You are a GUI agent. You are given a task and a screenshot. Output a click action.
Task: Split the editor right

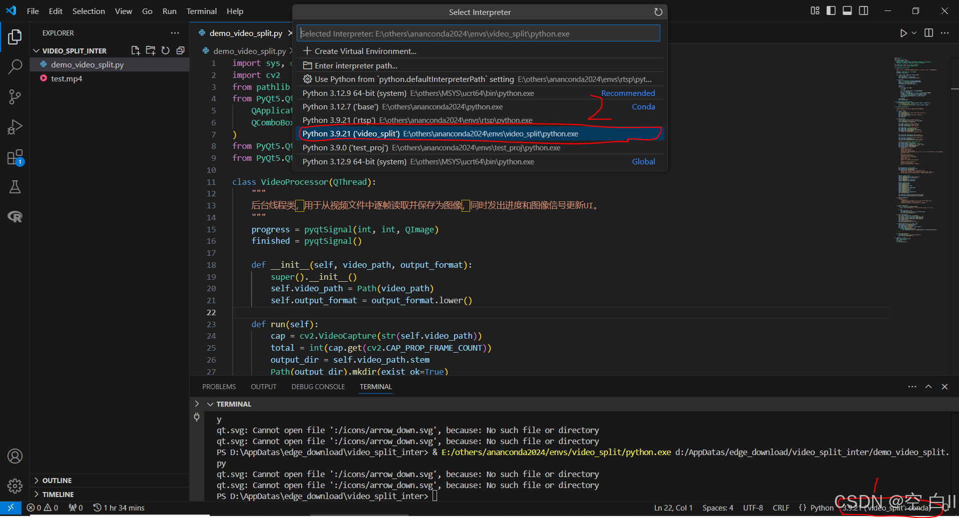pos(929,33)
